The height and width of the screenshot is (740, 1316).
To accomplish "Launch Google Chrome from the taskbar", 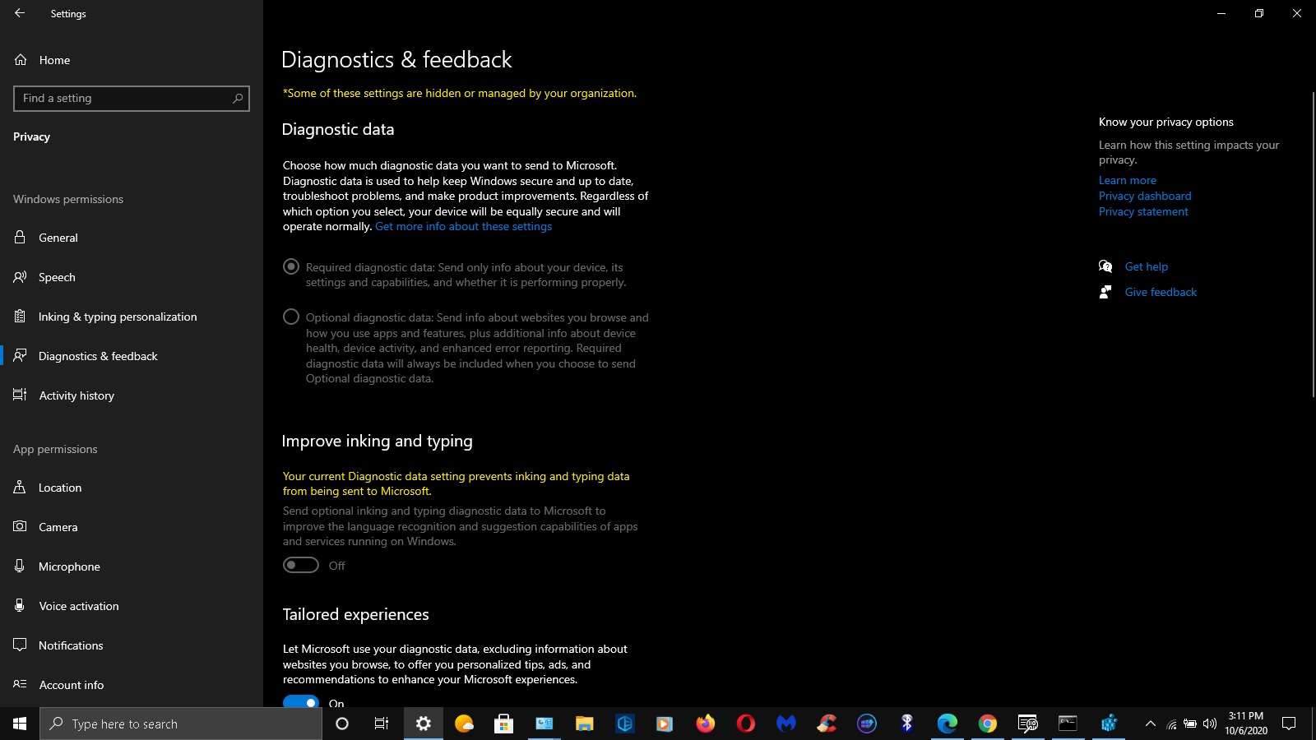I will click(x=988, y=724).
